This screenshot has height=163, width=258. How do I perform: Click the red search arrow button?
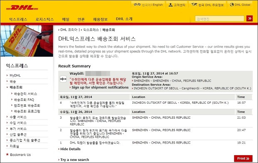(x=249, y=18)
